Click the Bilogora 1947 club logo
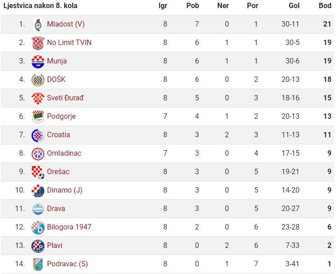This screenshot has width=336, height=274. click(x=38, y=228)
